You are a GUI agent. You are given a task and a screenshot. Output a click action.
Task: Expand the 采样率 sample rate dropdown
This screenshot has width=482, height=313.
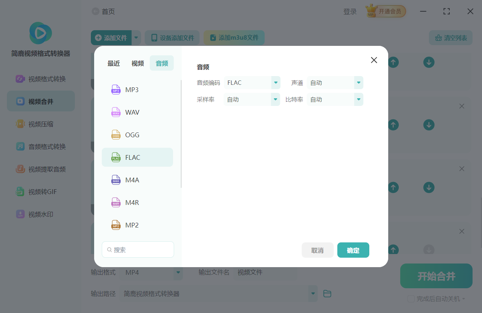tap(275, 99)
